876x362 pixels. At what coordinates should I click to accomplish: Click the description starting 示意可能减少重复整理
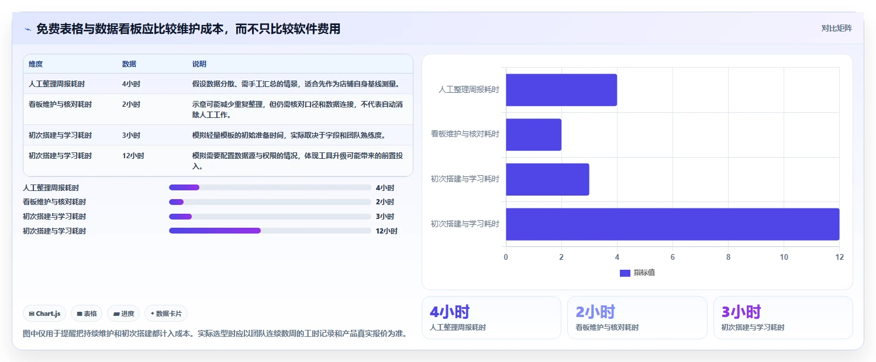click(298, 109)
